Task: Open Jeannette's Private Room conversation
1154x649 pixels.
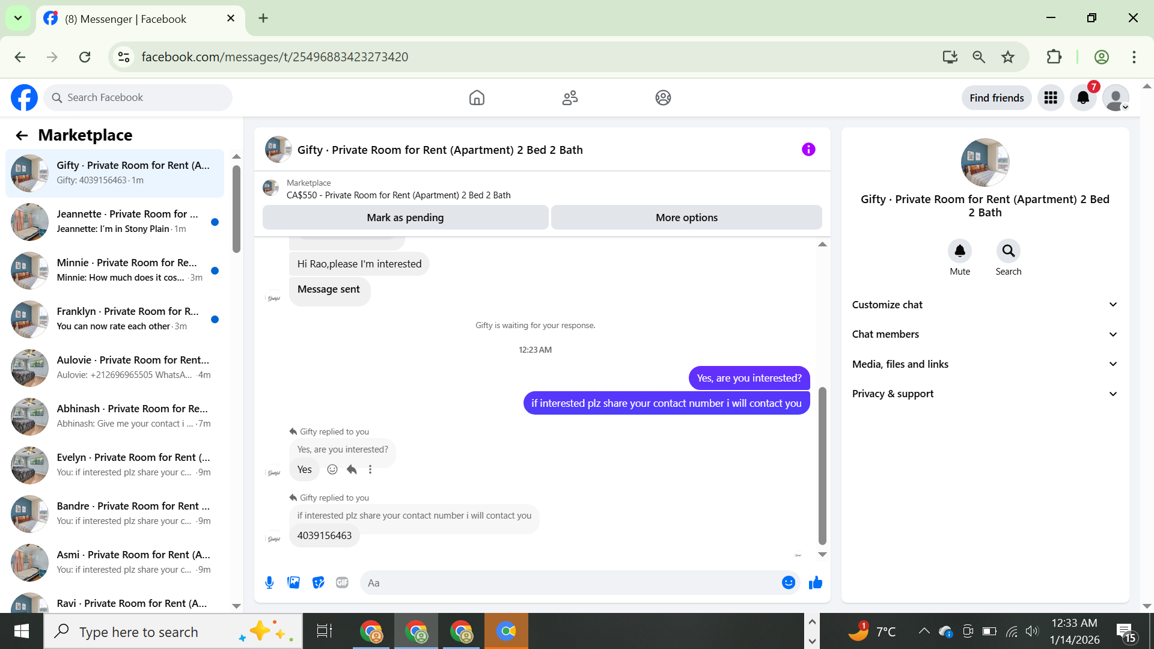Action: tap(114, 221)
